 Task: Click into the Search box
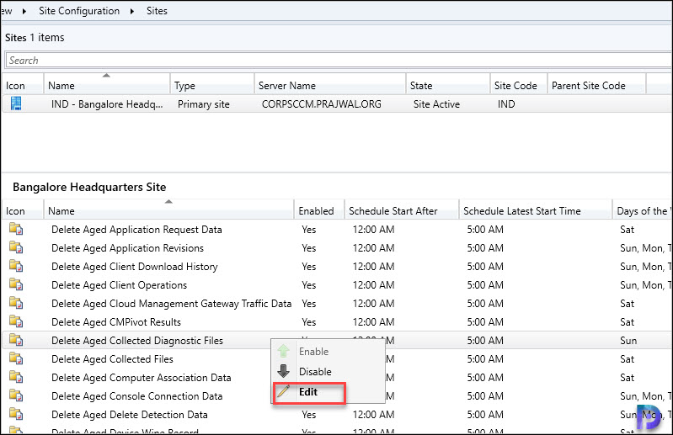[x=339, y=60]
